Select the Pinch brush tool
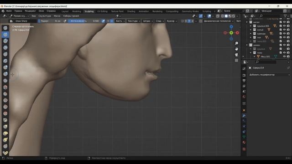Screen dimensions: 292x164 (x=5, y=120)
